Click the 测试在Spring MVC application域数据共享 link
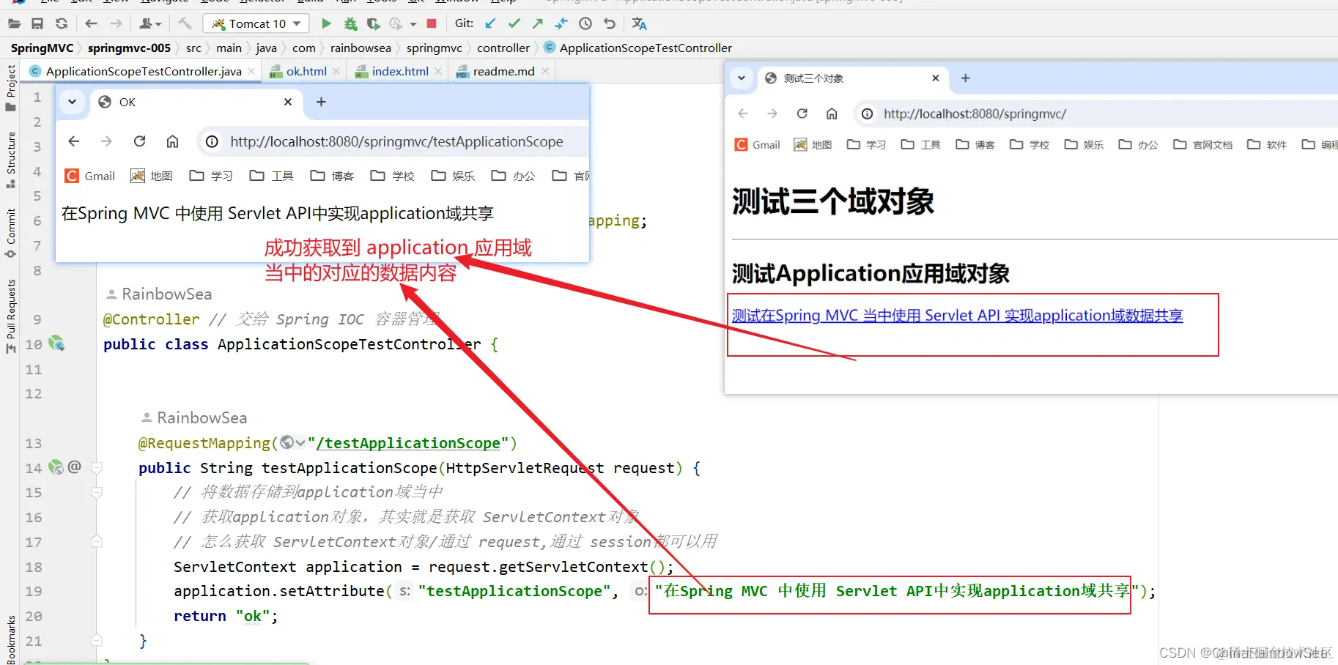The width and height of the screenshot is (1338, 665). [957, 316]
